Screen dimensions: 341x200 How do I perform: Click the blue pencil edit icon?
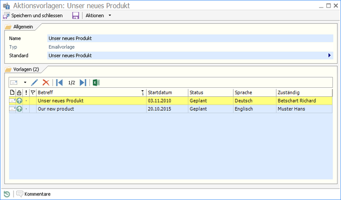(35, 83)
